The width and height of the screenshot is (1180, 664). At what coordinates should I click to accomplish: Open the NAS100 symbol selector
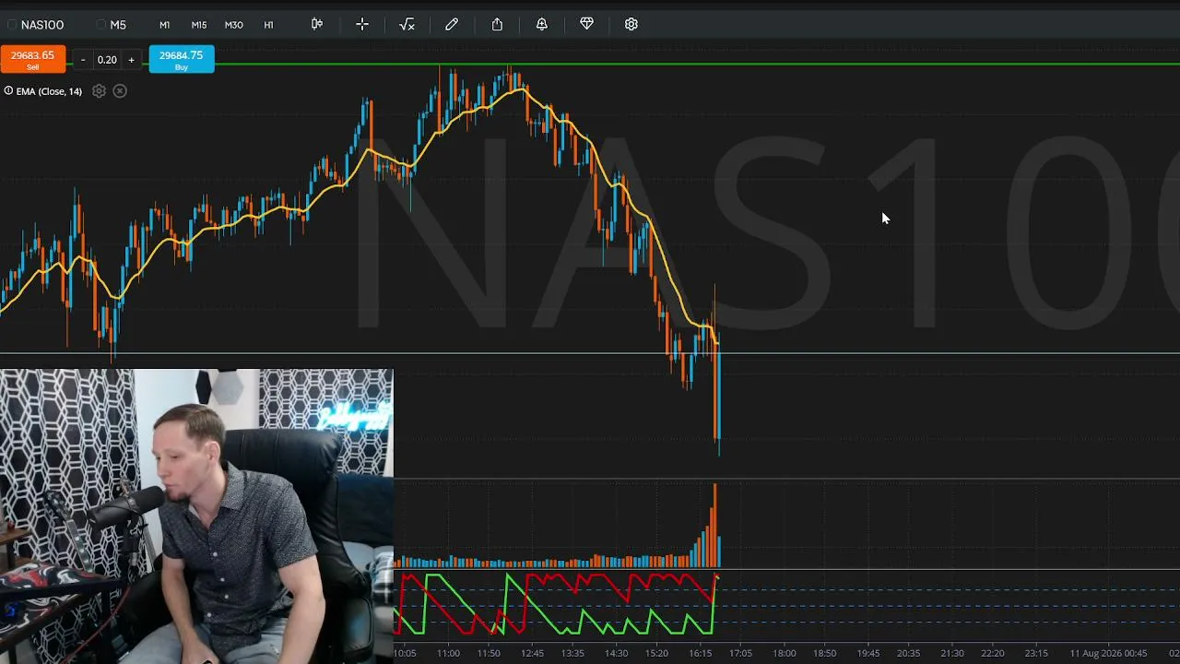coord(42,25)
